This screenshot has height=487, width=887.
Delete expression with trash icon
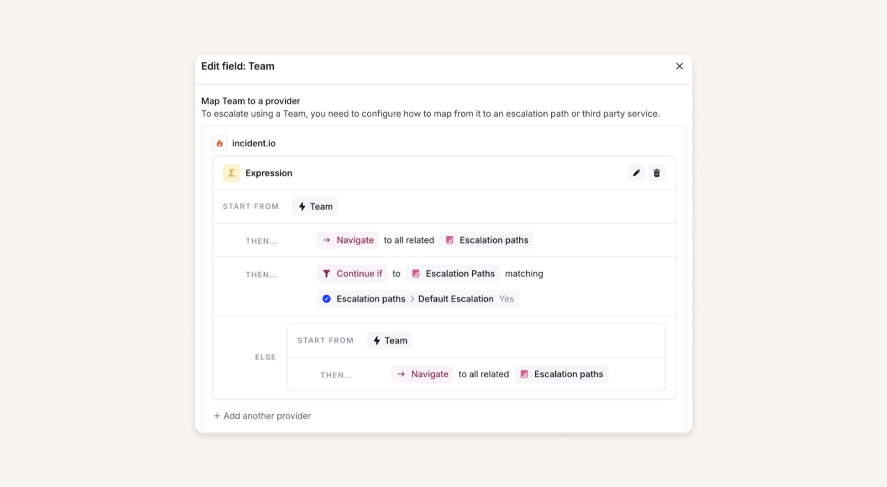pos(656,173)
